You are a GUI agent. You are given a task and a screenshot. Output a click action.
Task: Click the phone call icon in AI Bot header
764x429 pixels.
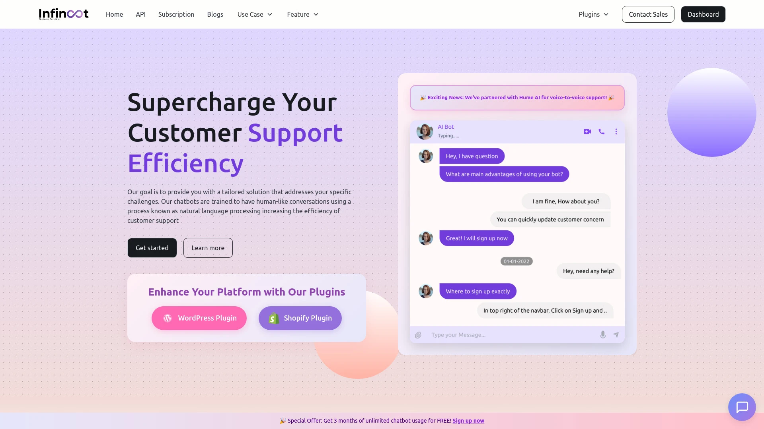click(601, 131)
